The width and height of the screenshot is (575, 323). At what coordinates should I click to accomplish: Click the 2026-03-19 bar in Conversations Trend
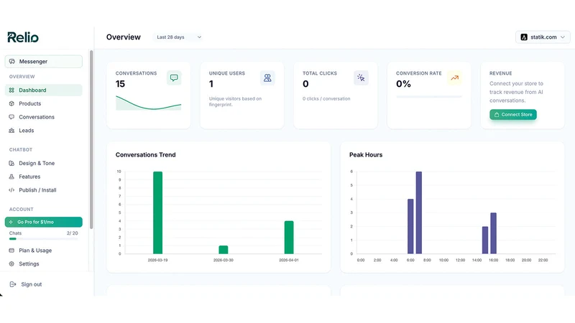(x=157, y=212)
